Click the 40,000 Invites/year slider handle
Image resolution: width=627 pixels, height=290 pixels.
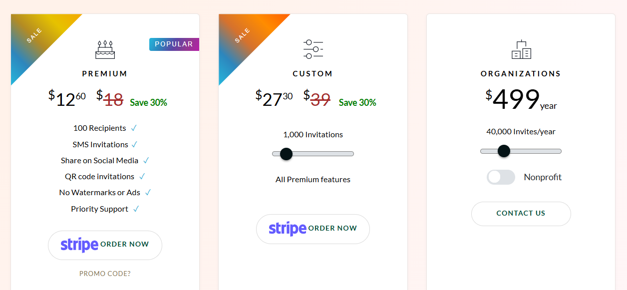tap(504, 151)
